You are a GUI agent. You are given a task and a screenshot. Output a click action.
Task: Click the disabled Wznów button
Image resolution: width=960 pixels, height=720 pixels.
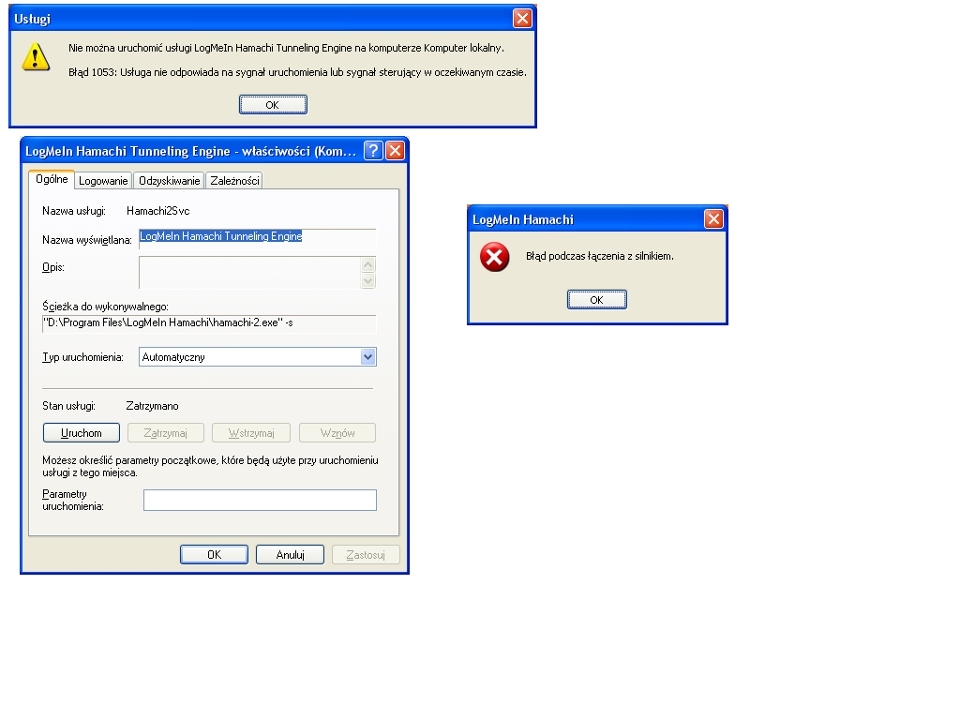coord(337,433)
